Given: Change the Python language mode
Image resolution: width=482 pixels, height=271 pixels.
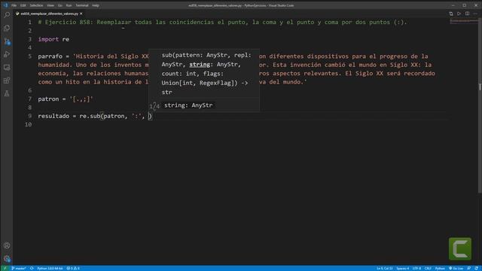Looking at the screenshot, I should point(440,268).
